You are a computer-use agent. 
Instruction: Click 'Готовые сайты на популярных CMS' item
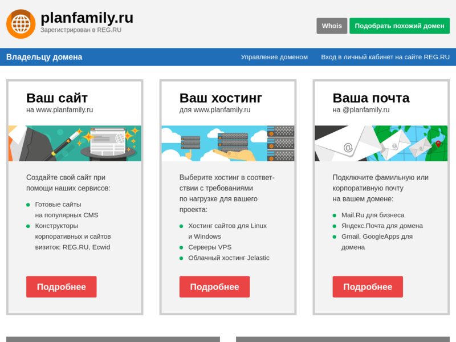(67, 210)
